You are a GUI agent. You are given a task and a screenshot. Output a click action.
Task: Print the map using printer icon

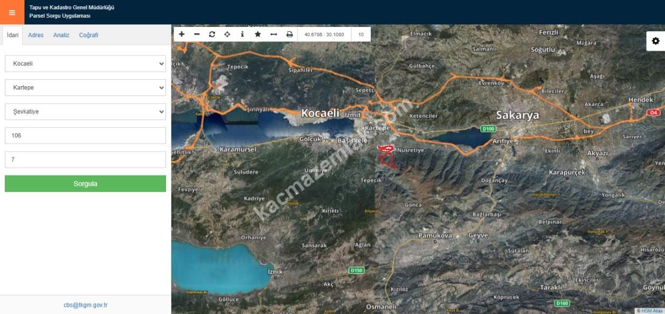(289, 34)
